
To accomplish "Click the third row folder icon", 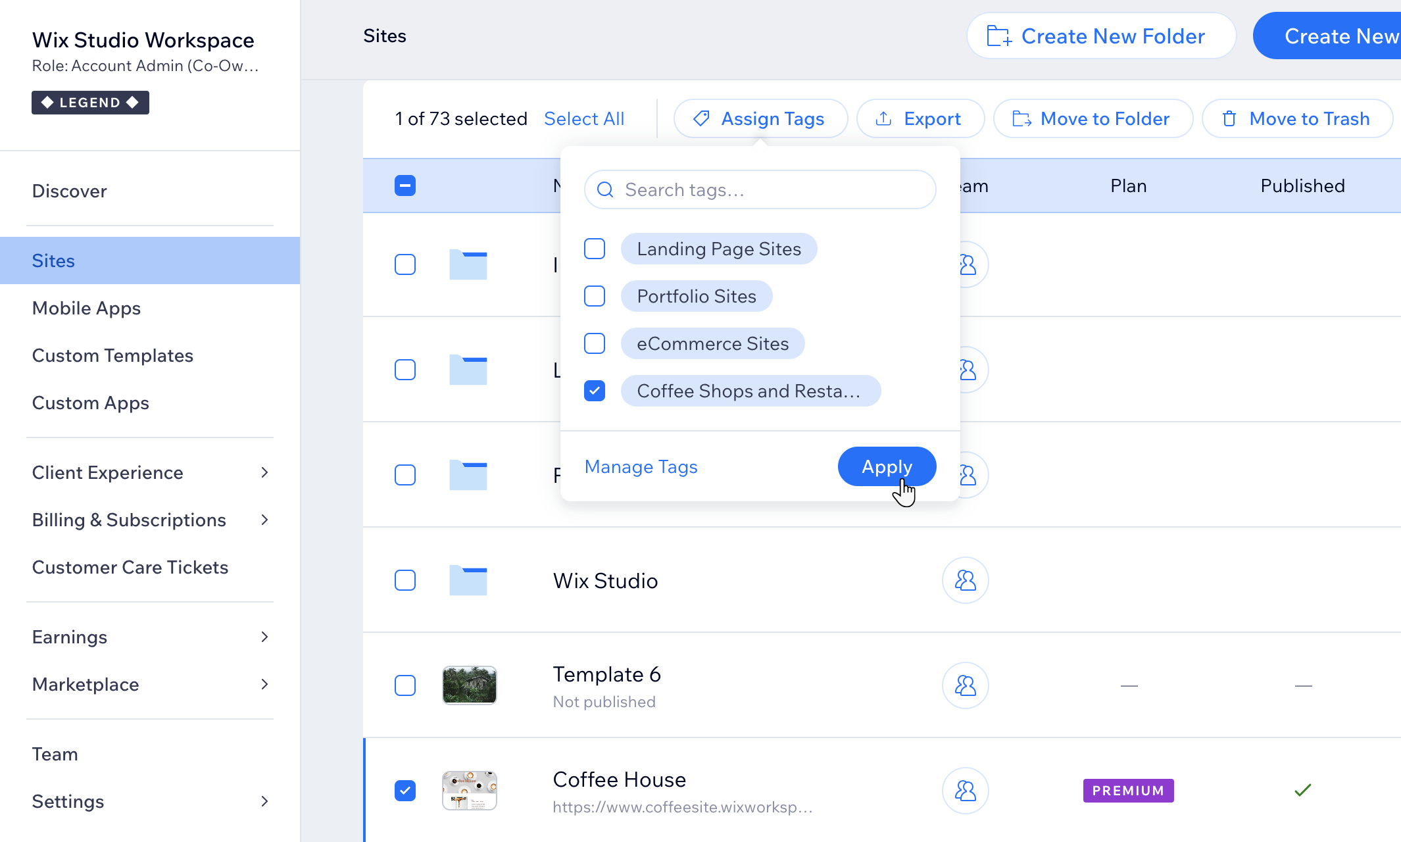I will tap(468, 475).
